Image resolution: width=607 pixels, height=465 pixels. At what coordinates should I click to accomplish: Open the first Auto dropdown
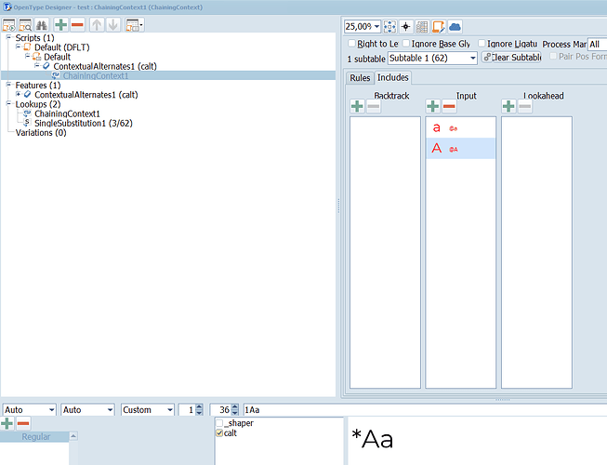coord(51,409)
